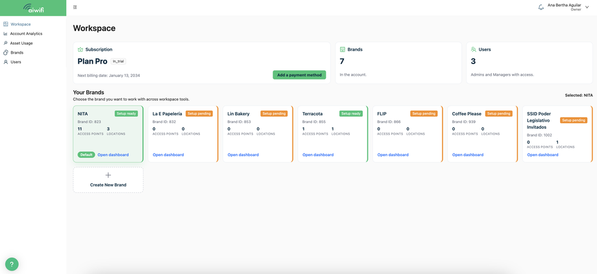Select the Coffee Please brand card
Image resolution: width=597 pixels, height=274 pixels.
(x=482, y=134)
